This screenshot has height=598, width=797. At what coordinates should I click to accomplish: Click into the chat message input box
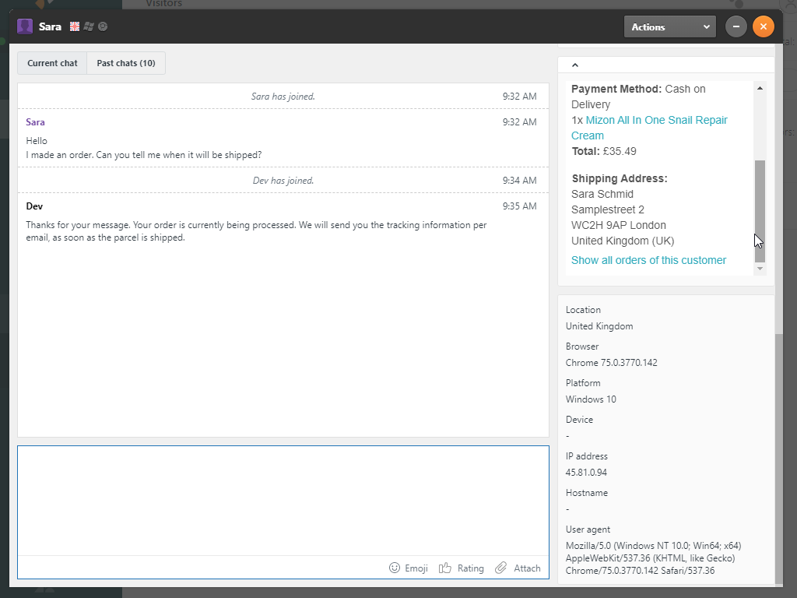coord(283,500)
